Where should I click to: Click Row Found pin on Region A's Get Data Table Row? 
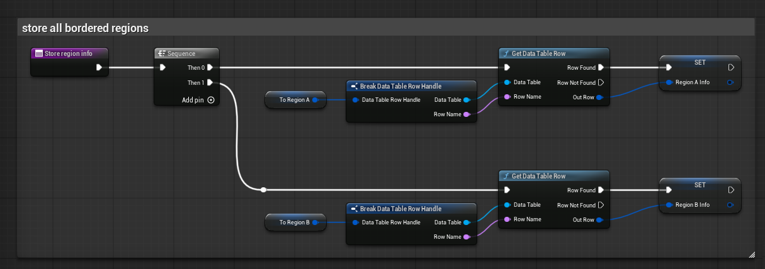point(601,67)
